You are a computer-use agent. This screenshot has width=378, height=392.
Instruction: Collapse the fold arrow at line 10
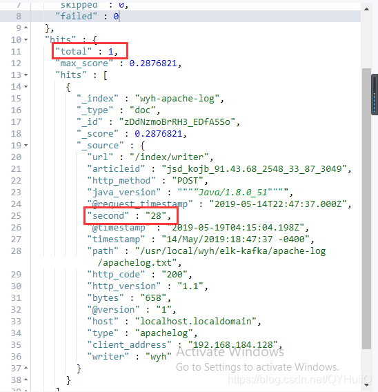[x=26, y=40]
